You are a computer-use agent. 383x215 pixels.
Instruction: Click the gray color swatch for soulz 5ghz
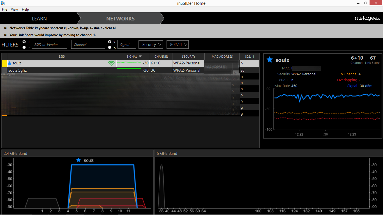(4, 70)
